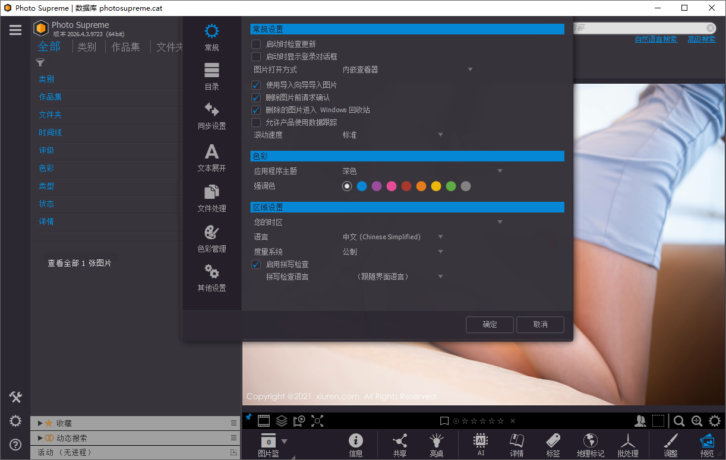Click the 信息 info icon
The width and height of the screenshot is (726, 460).
point(356,445)
